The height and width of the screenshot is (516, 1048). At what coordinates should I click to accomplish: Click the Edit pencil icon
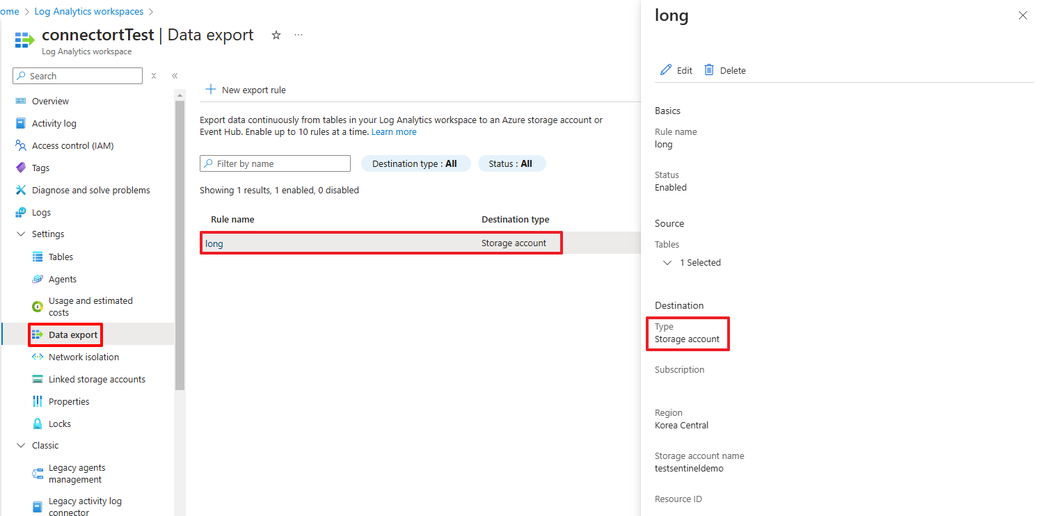click(666, 70)
